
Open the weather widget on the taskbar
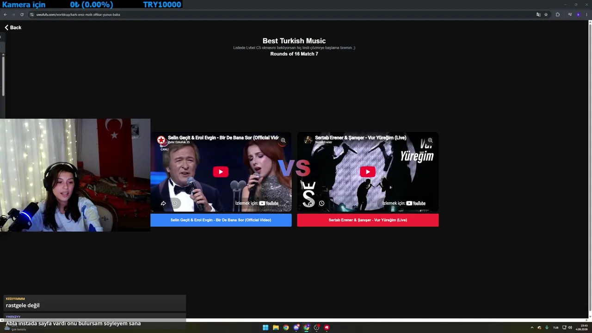[x=15, y=327]
